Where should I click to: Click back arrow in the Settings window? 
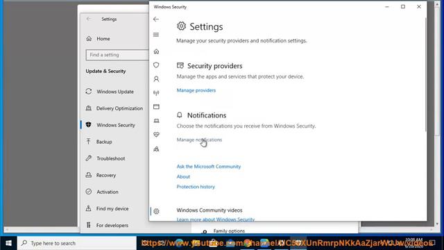[89, 19]
